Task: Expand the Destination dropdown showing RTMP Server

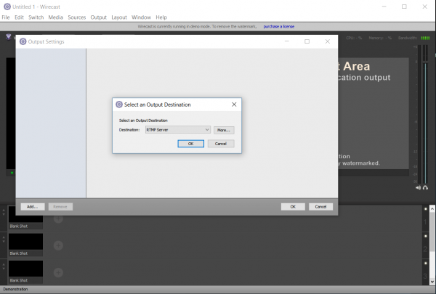Action: tap(178, 130)
